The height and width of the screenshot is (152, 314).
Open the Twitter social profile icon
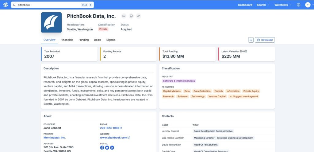pos(107,148)
